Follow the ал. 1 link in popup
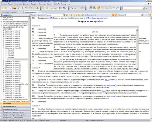Viewport: 152px width, 122px height. pyautogui.click(x=76, y=47)
